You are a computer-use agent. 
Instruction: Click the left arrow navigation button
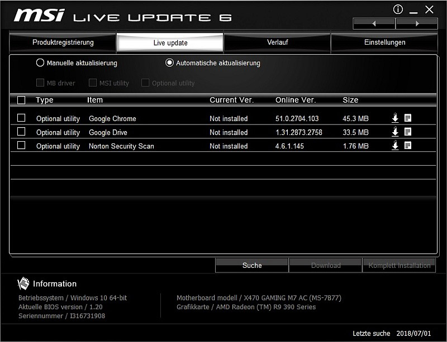pos(374,23)
